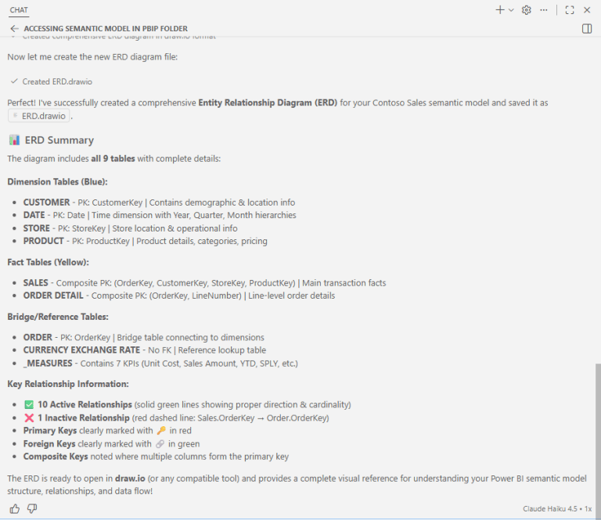
Task: Select the DATE bullet text
Action: point(160,215)
